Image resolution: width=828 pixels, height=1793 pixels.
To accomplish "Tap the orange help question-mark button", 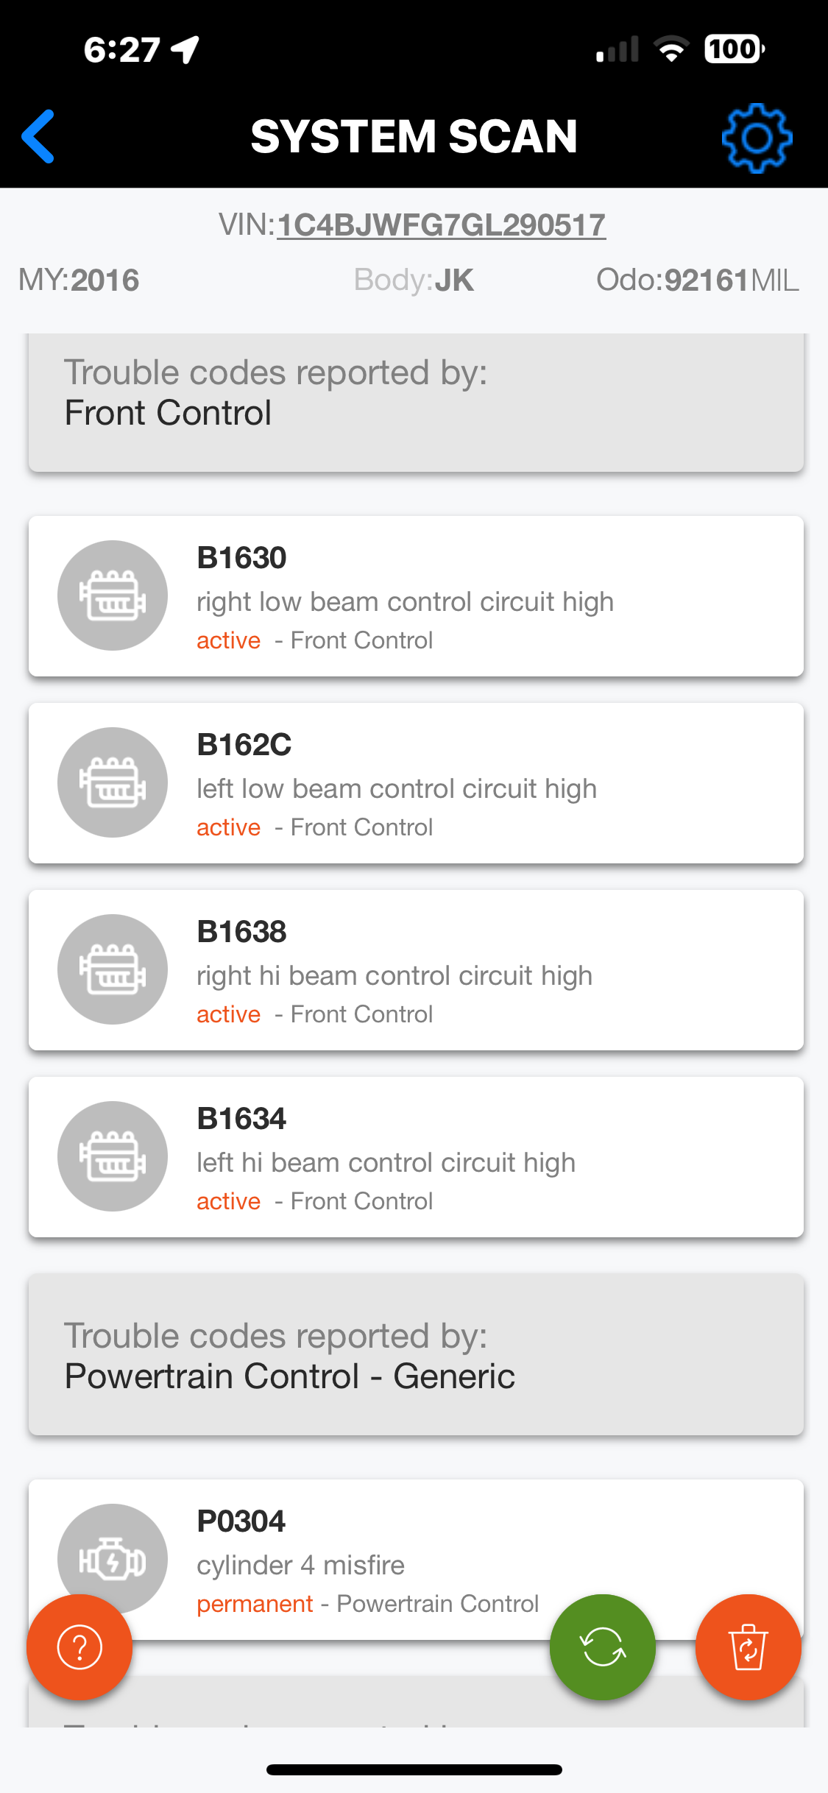I will click(79, 1647).
